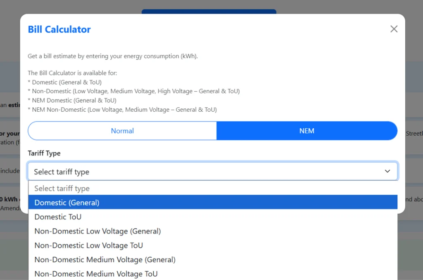This screenshot has width=423, height=280.
Task: Pick Non-Domestic Medium Voltage (General)
Action: point(105,260)
